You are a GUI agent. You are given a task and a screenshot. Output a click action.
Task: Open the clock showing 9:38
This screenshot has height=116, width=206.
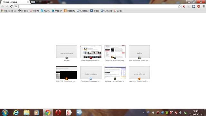[196, 113]
